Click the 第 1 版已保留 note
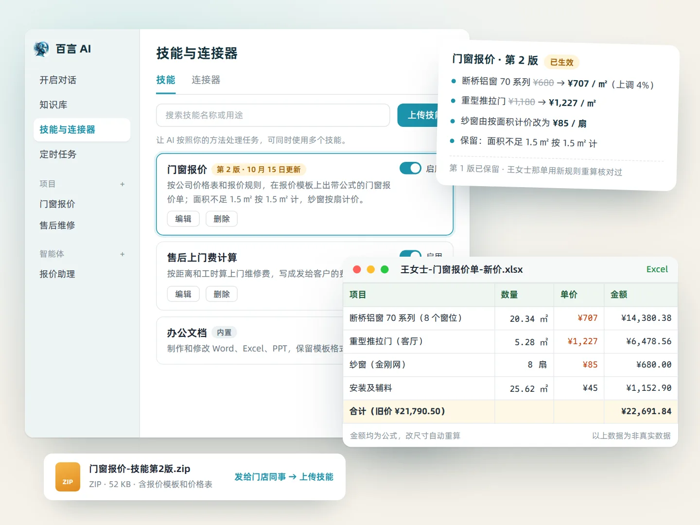700x525 pixels. tap(536, 170)
